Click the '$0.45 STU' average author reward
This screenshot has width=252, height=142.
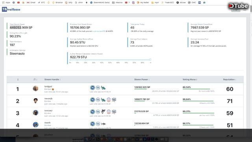point(78,42)
